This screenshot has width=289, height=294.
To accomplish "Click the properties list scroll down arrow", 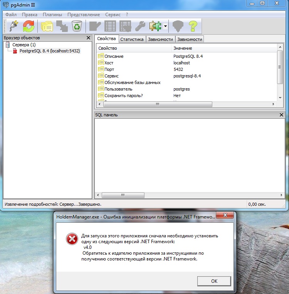I will click(280, 98).
